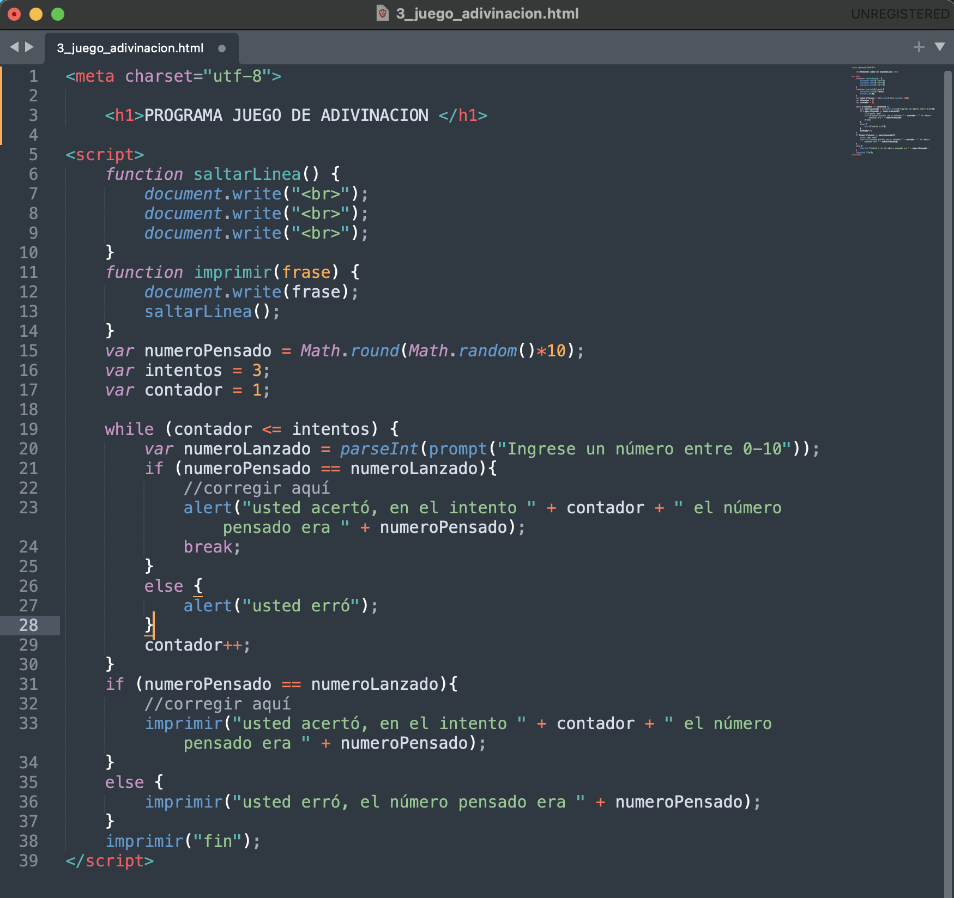The width and height of the screenshot is (954, 898).
Task: Click 'contador++;' on line 29
Action: pos(197,645)
